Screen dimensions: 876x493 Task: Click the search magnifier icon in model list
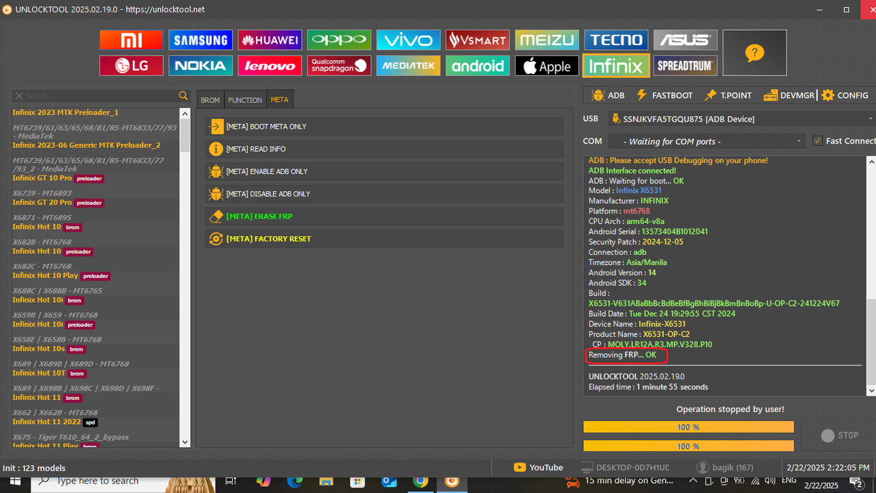[x=183, y=96]
